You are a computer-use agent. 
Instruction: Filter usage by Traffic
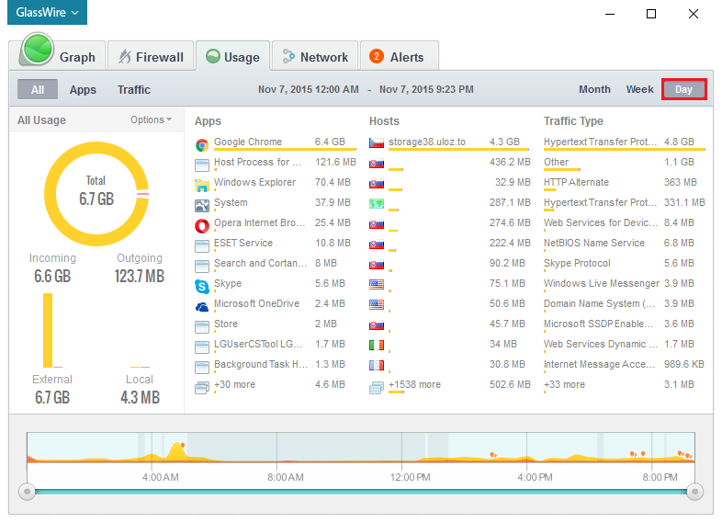134,90
